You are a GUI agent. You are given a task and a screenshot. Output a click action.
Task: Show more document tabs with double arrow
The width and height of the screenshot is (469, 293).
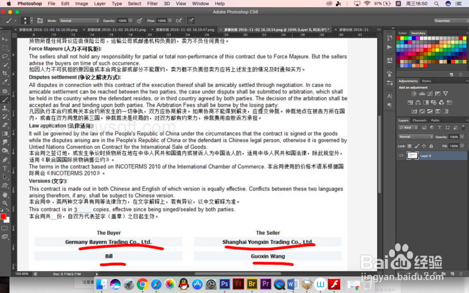point(378,30)
